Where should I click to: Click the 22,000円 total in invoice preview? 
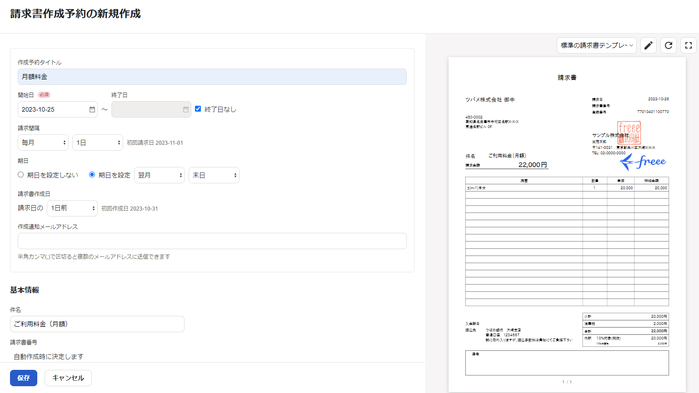click(x=533, y=165)
